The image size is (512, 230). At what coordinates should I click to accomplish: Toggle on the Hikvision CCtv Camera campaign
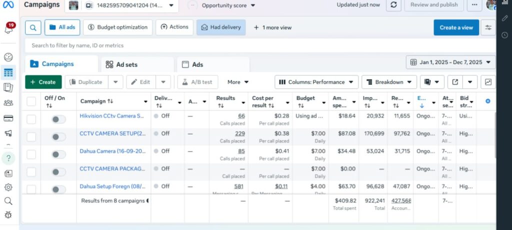(x=58, y=119)
